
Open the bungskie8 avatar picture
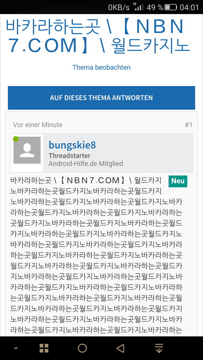27,150
